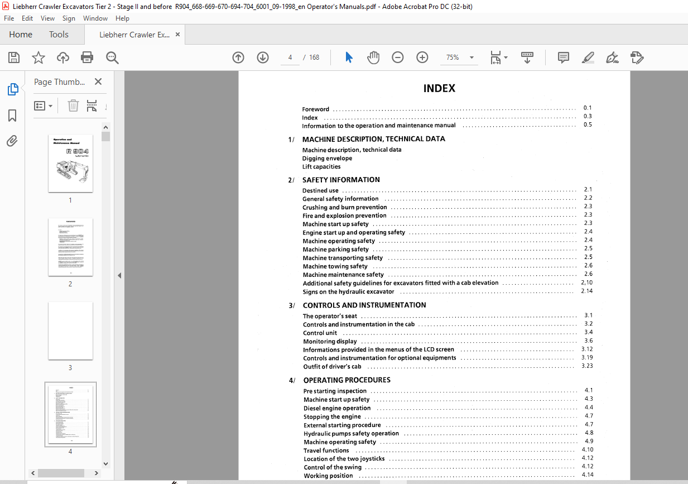Open the View menu

point(48,18)
